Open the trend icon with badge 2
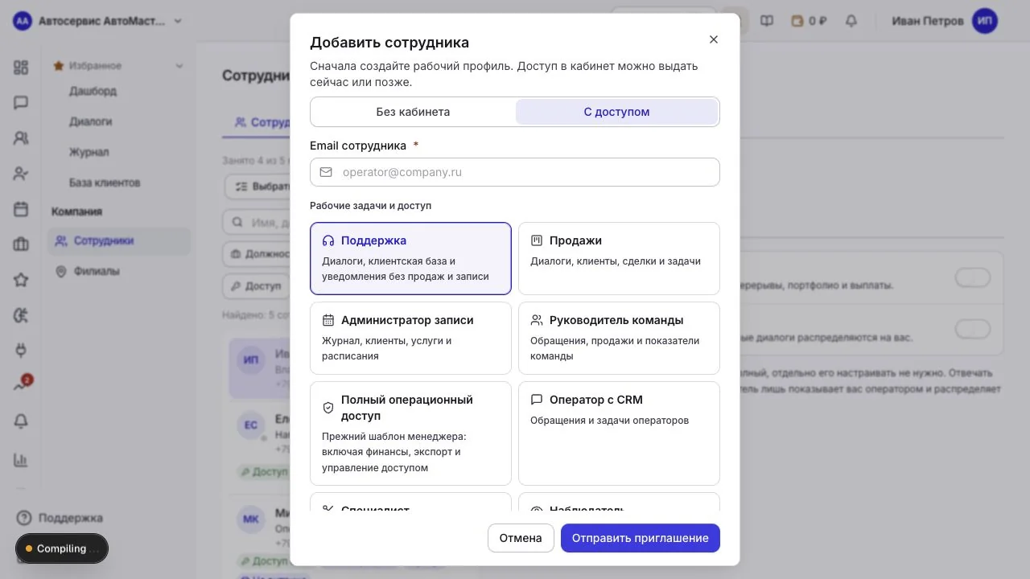 [21, 385]
